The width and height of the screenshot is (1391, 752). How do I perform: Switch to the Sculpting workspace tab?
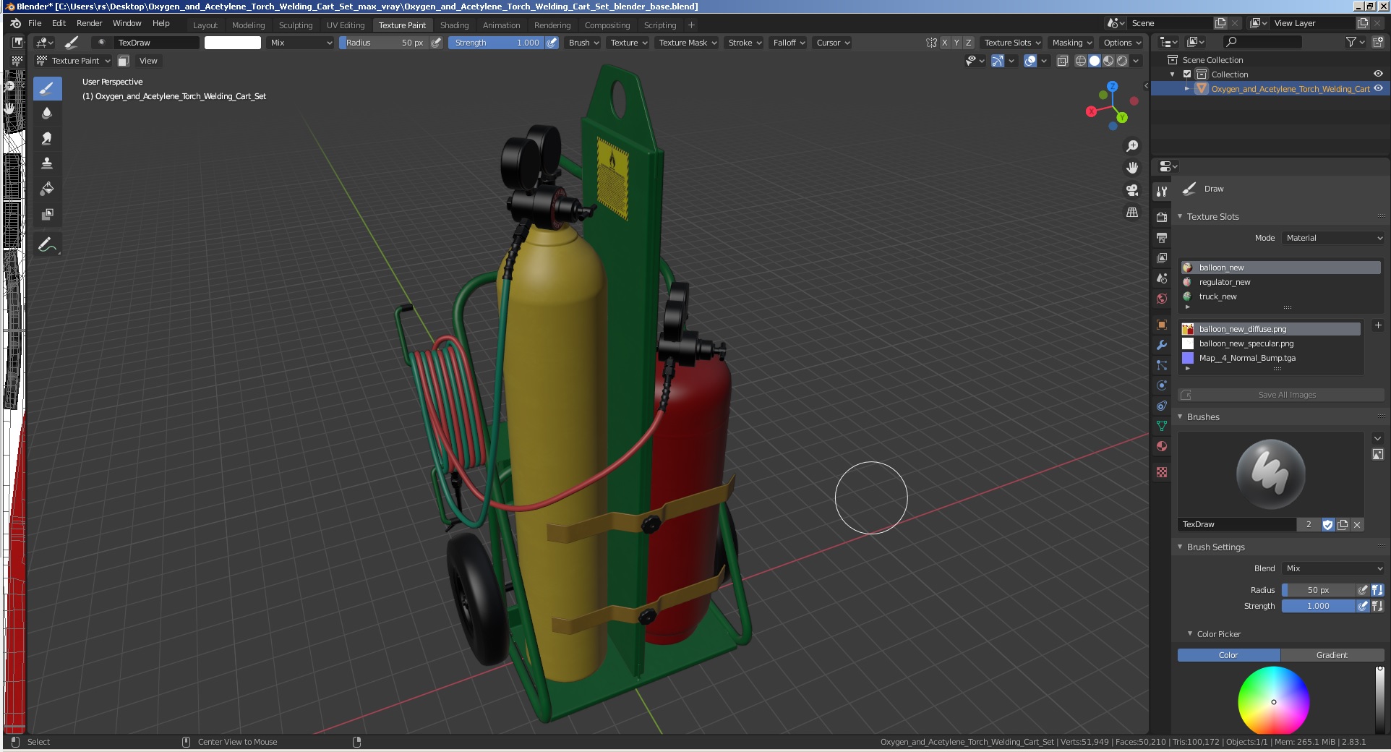[x=296, y=25]
